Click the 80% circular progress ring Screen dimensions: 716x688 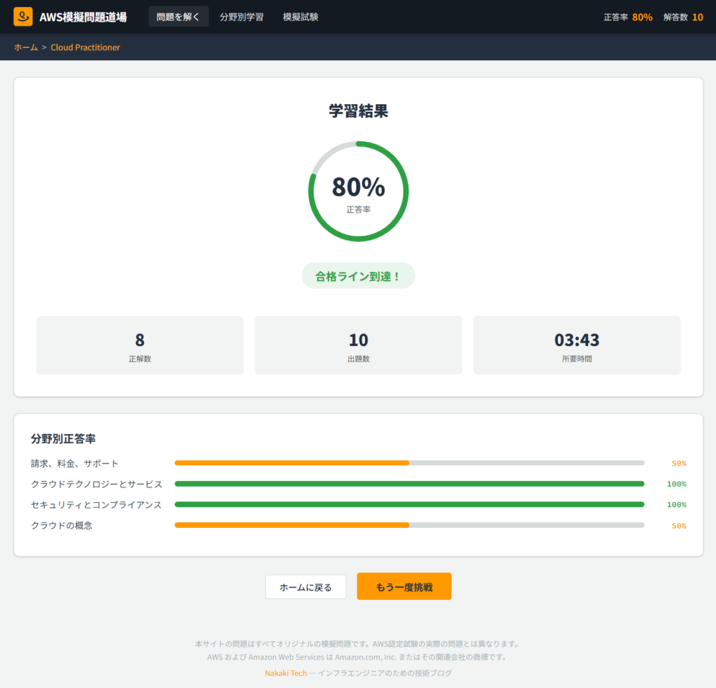(x=358, y=191)
